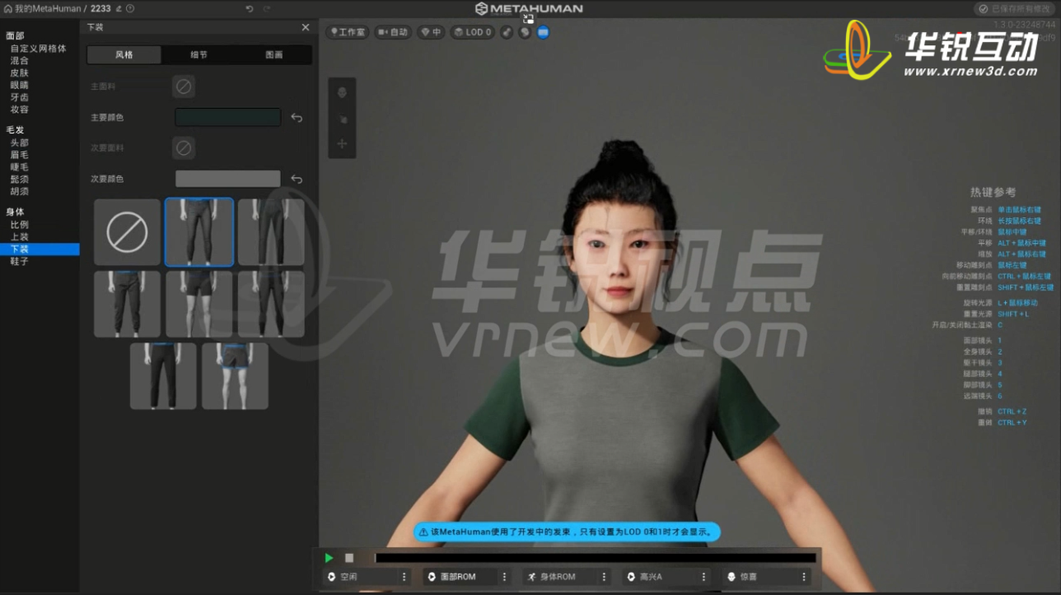Toggle the blue hotkey reference icon
This screenshot has height=595, width=1061.
click(x=543, y=32)
